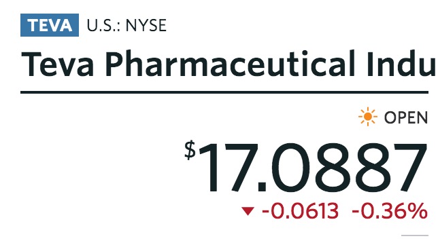Click the Teva Pharmaceutical company name heading
This screenshot has height=245, width=438.
coord(228,64)
